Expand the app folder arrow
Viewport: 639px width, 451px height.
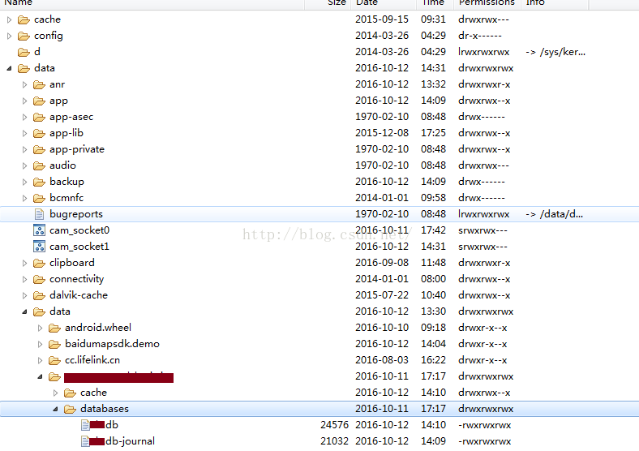24,101
